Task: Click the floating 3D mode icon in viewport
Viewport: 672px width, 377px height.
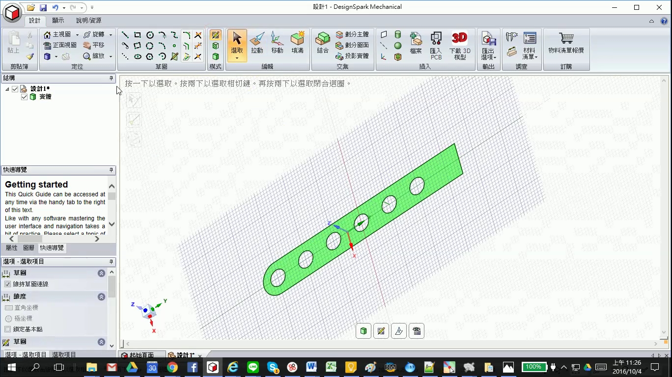Action: click(364, 331)
